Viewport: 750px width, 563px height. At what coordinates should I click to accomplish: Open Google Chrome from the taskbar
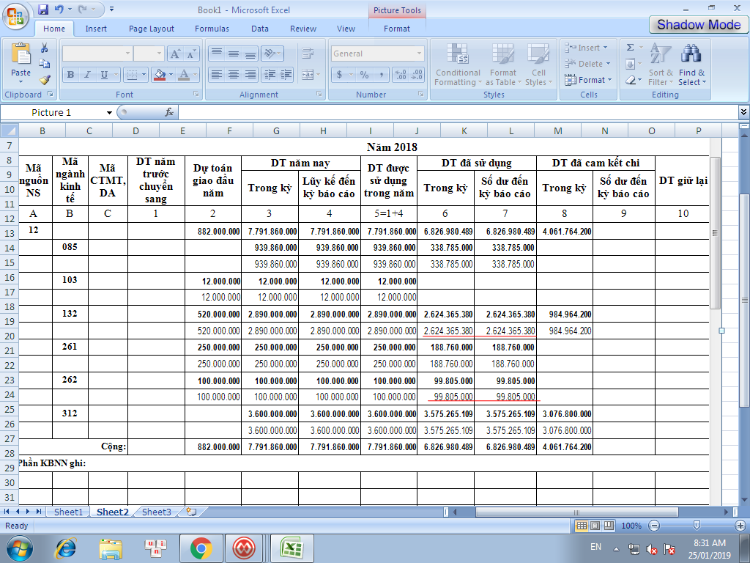click(201, 548)
